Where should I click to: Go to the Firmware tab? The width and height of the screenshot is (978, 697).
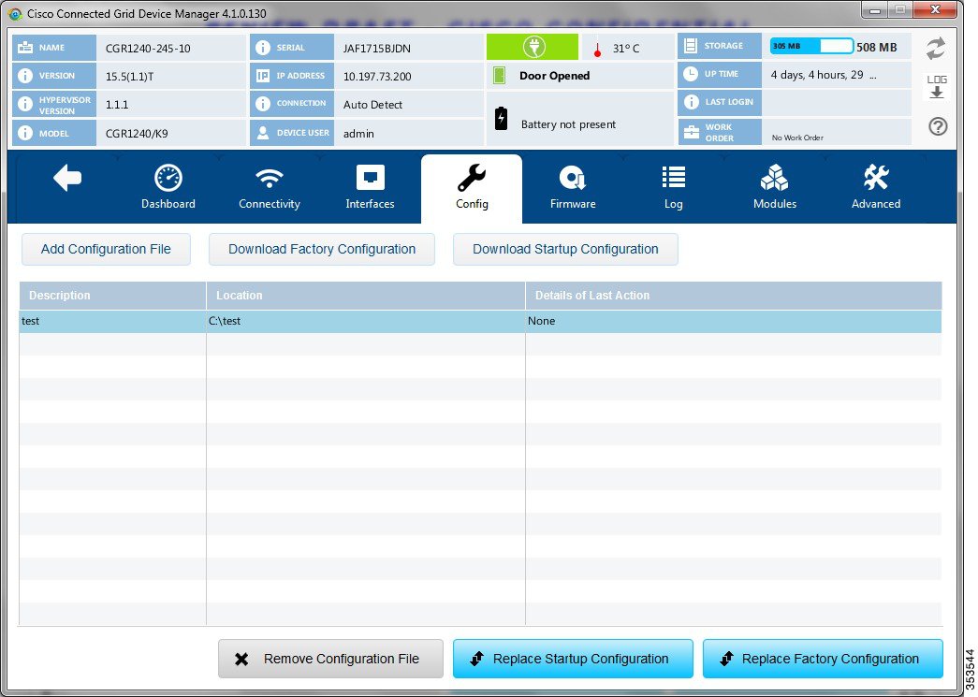573,188
